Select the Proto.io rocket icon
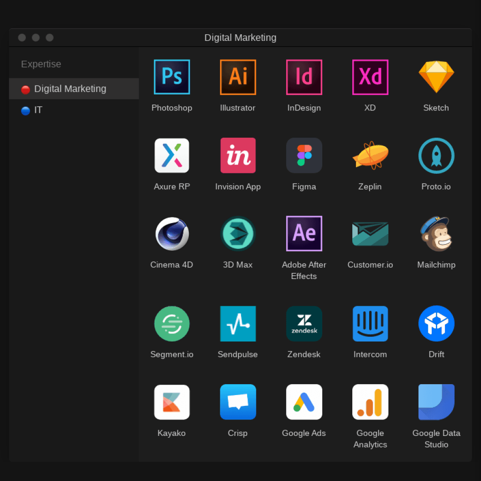Viewport: 481px width, 481px height. [x=436, y=155]
